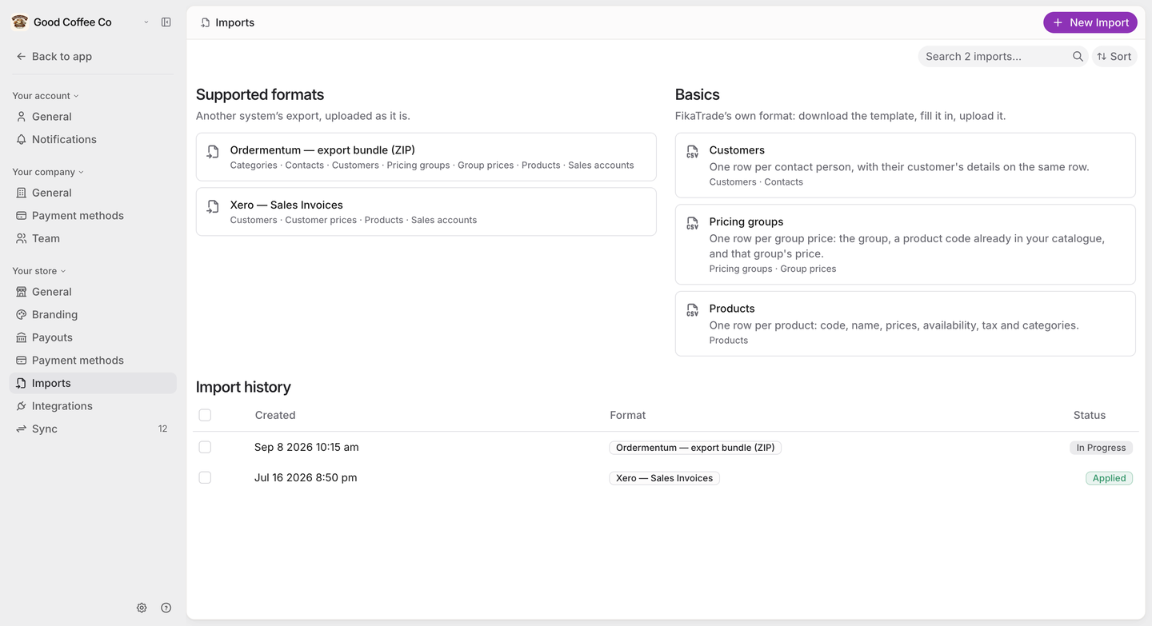
Task: Click the Ordermentum format tag in history
Action: [695, 448]
